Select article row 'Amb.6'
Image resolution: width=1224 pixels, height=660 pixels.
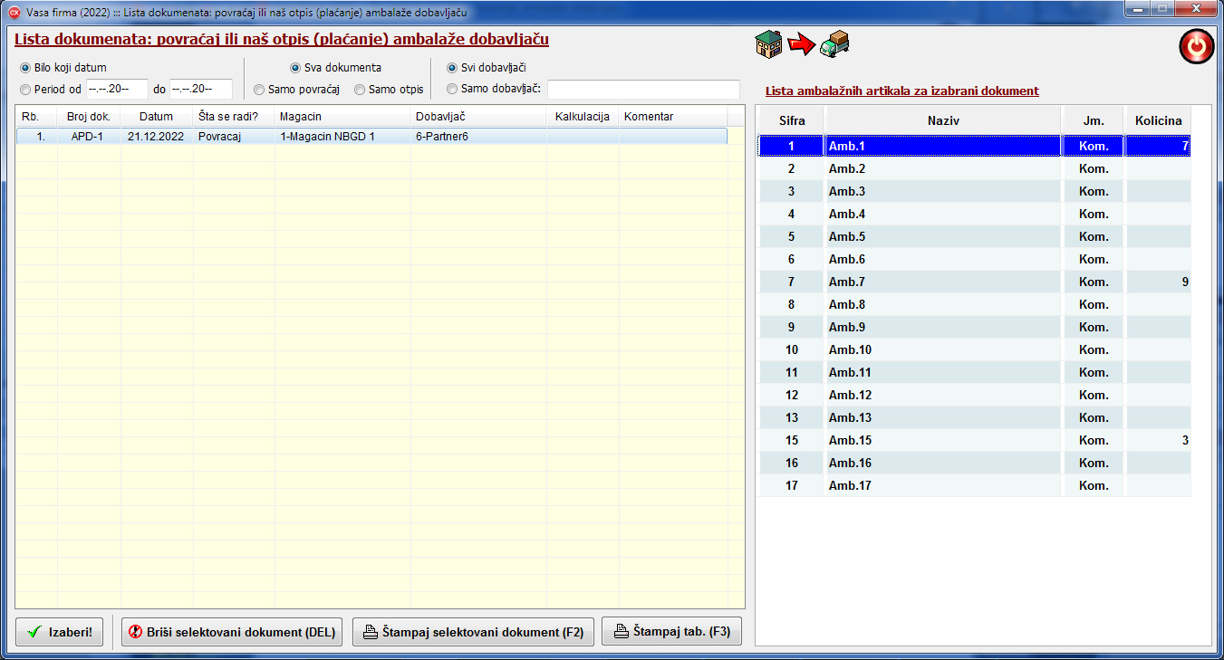coord(974,259)
